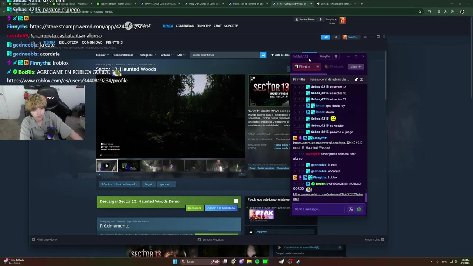This screenshot has width=473, height=266.
Task: Open notifications bell in browser Steam header
Action: pos(321,20)
